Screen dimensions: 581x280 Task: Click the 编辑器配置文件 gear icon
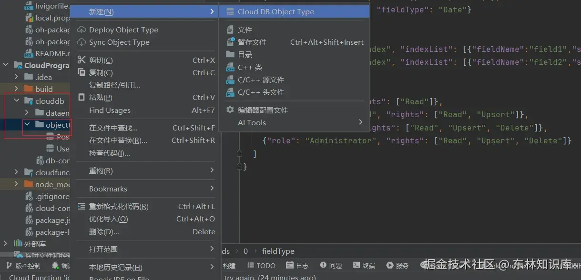click(x=230, y=110)
